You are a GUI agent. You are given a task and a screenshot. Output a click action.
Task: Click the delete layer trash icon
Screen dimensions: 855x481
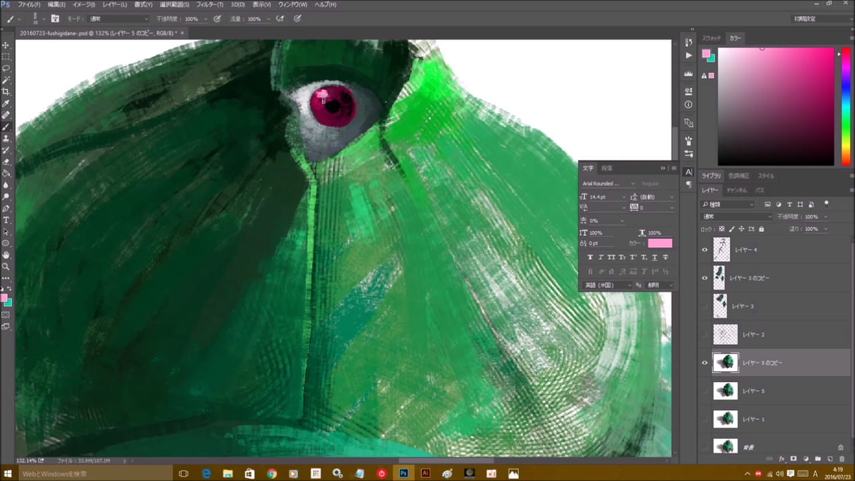841,459
